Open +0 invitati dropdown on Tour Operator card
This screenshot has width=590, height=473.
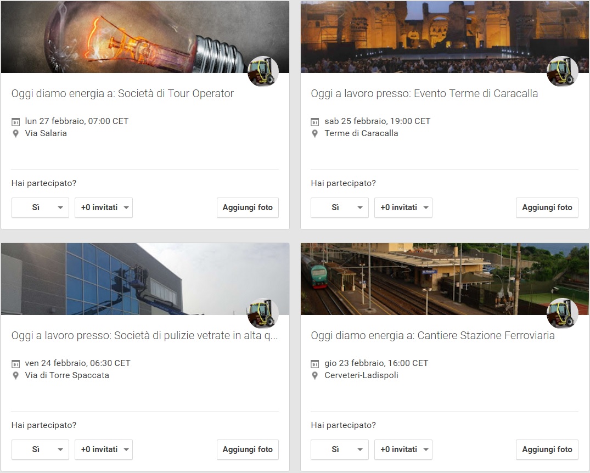coord(104,208)
